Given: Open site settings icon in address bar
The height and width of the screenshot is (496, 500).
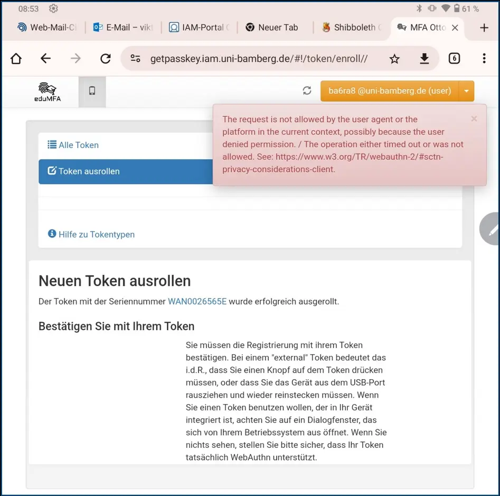Looking at the screenshot, I should pyautogui.click(x=135, y=58).
